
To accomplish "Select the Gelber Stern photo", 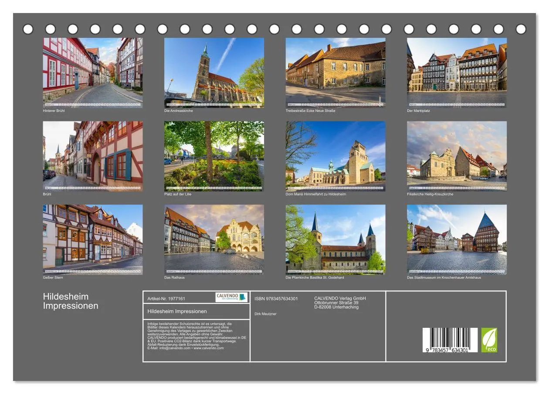I will point(93,239).
